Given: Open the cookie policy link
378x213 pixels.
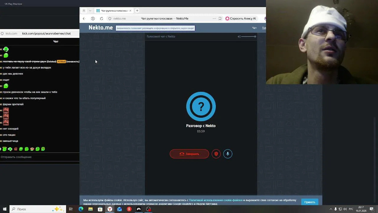Looking at the screenshot, I should [216, 200].
